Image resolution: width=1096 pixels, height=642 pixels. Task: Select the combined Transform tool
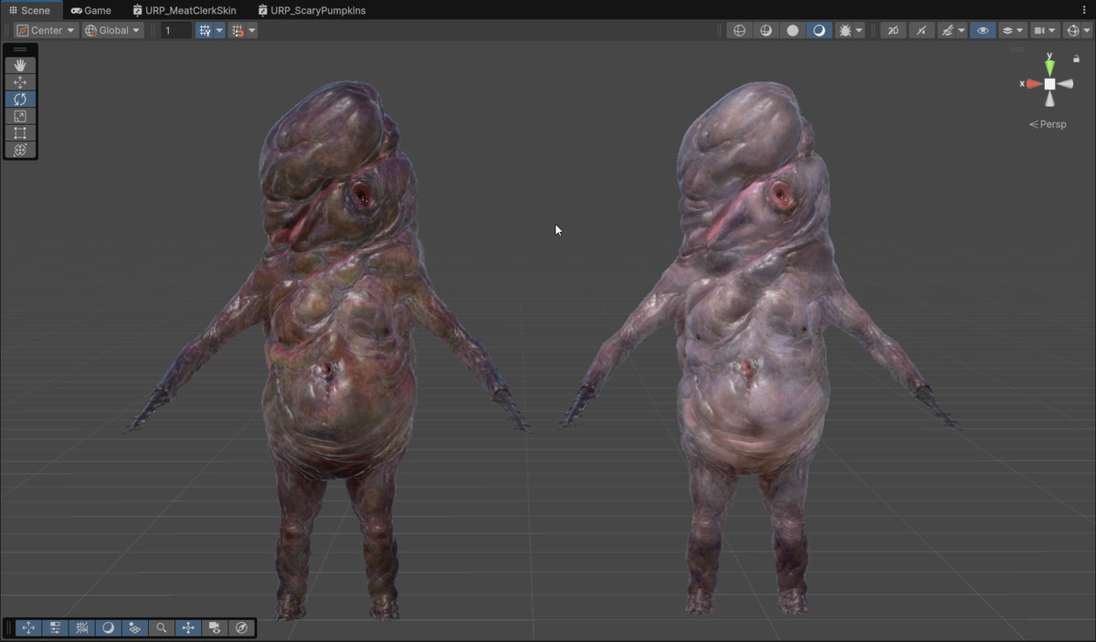20,150
